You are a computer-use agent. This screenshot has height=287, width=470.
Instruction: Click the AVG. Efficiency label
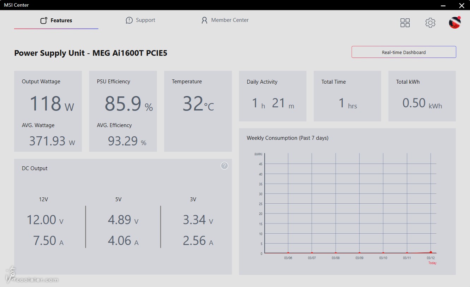[114, 125]
